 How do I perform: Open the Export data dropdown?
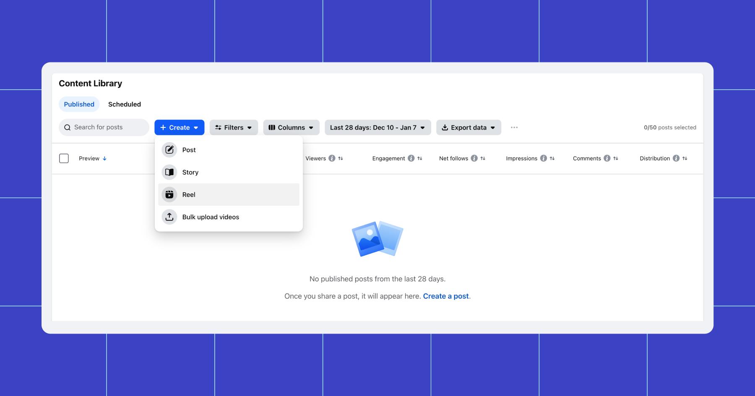(469, 127)
